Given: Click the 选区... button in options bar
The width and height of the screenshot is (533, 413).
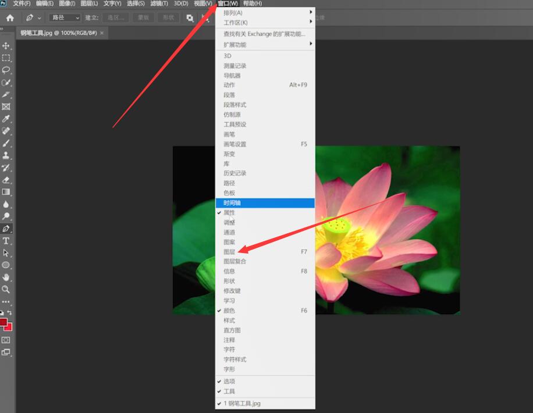Looking at the screenshot, I should (116, 17).
